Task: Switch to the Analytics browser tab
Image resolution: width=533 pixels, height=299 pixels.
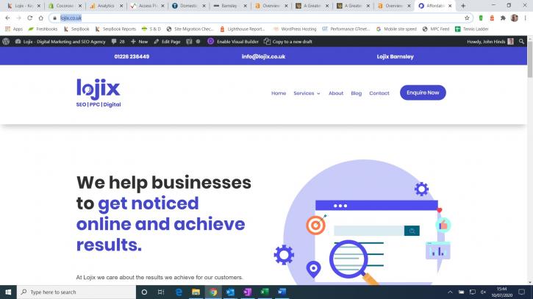Action: [x=106, y=6]
